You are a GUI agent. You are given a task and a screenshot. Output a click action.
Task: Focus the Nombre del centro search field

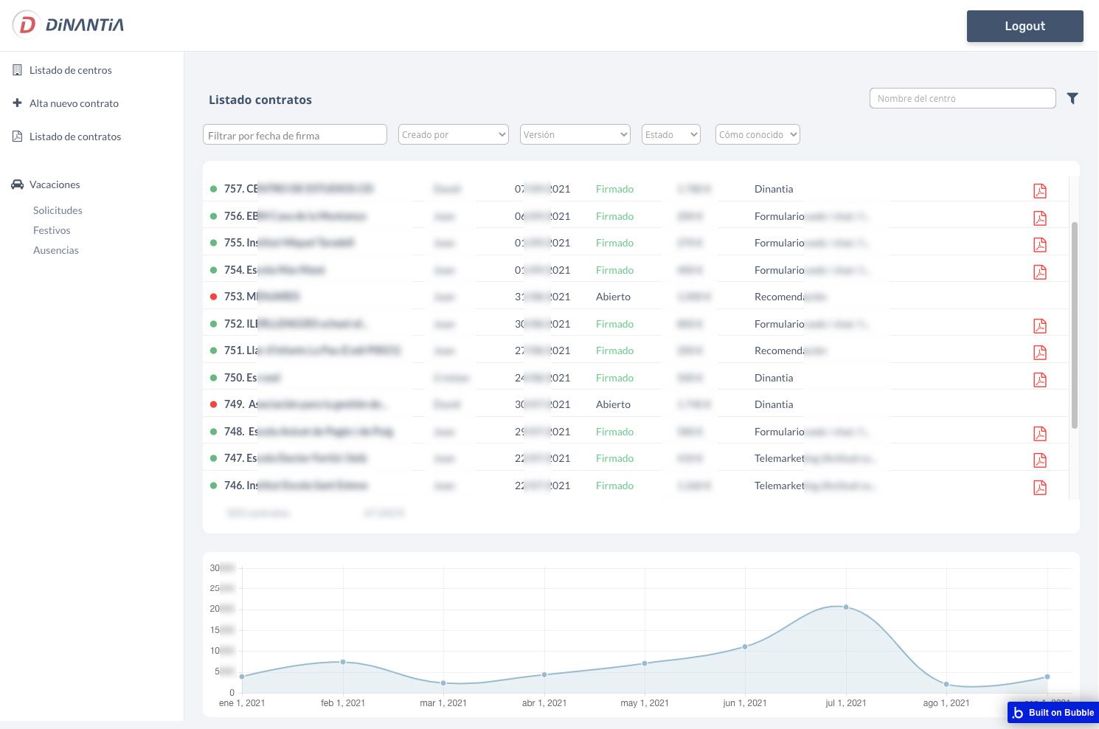(962, 98)
